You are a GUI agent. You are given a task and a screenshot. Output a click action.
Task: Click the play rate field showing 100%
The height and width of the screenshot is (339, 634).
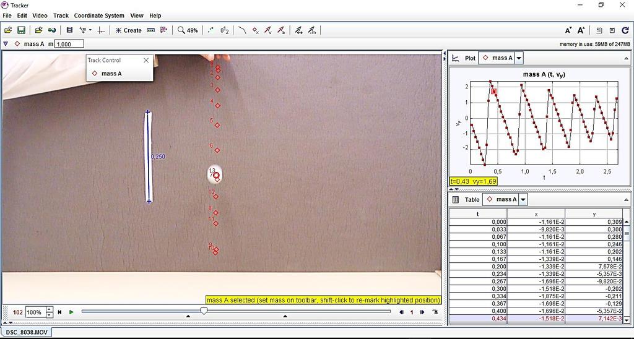(x=35, y=312)
